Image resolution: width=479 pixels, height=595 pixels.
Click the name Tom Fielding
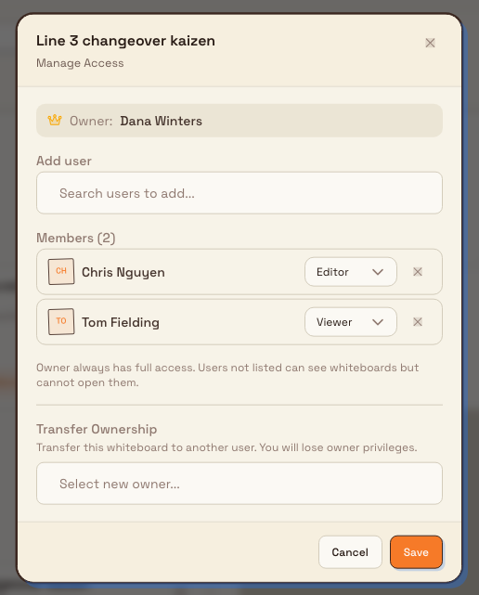[121, 322]
